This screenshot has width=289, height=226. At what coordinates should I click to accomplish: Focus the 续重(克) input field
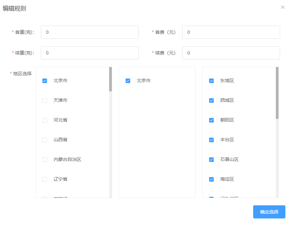point(89,53)
